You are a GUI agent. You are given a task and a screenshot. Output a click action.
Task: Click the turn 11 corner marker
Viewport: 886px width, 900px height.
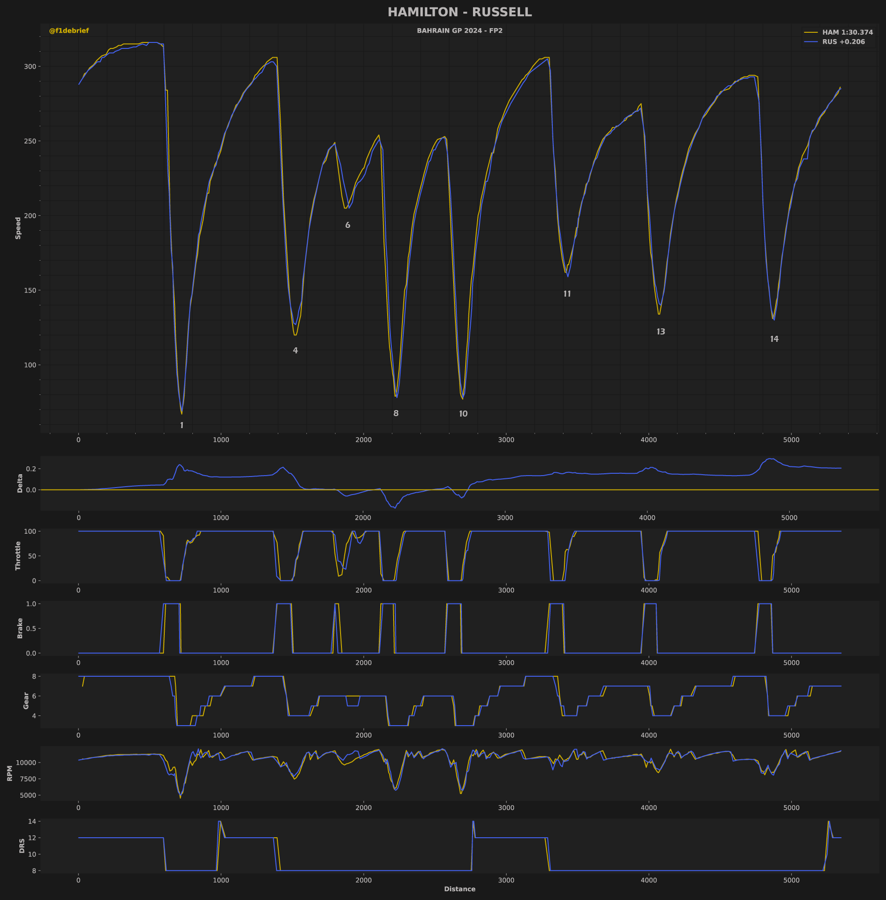pos(567,294)
